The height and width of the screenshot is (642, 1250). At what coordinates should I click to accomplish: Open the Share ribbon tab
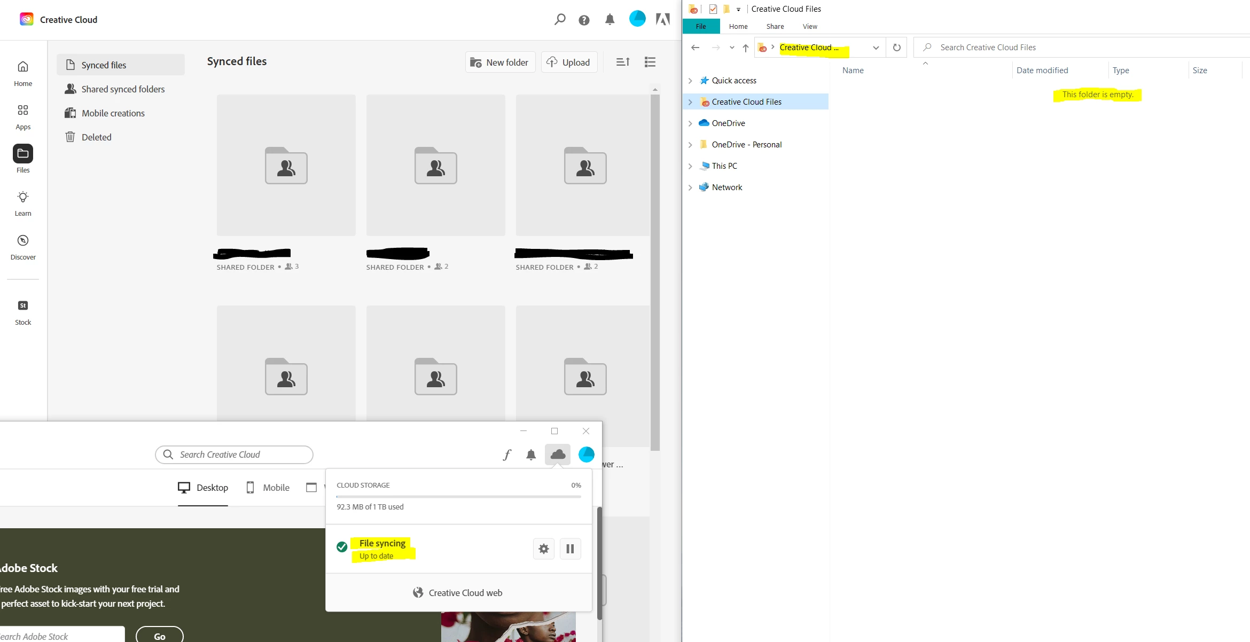(x=775, y=26)
